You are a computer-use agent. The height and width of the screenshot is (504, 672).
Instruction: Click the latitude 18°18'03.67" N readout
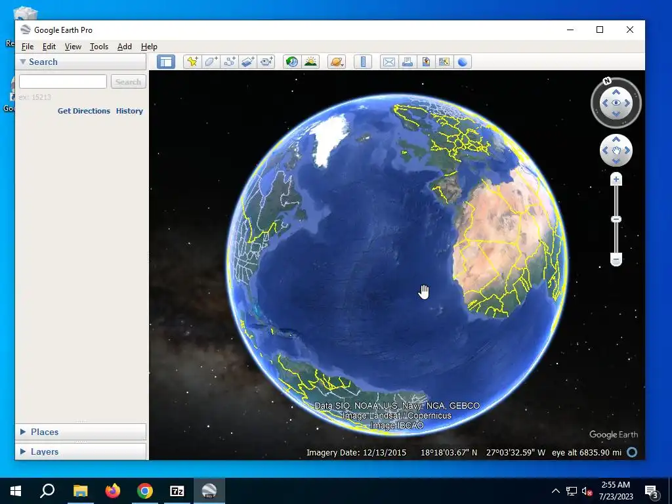coord(449,453)
